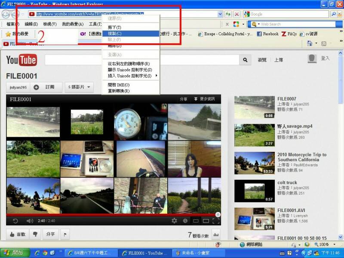Choose 開啟 IME(O) in the context menu
This screenshot has height=258, width=344.
pos(131,85)
